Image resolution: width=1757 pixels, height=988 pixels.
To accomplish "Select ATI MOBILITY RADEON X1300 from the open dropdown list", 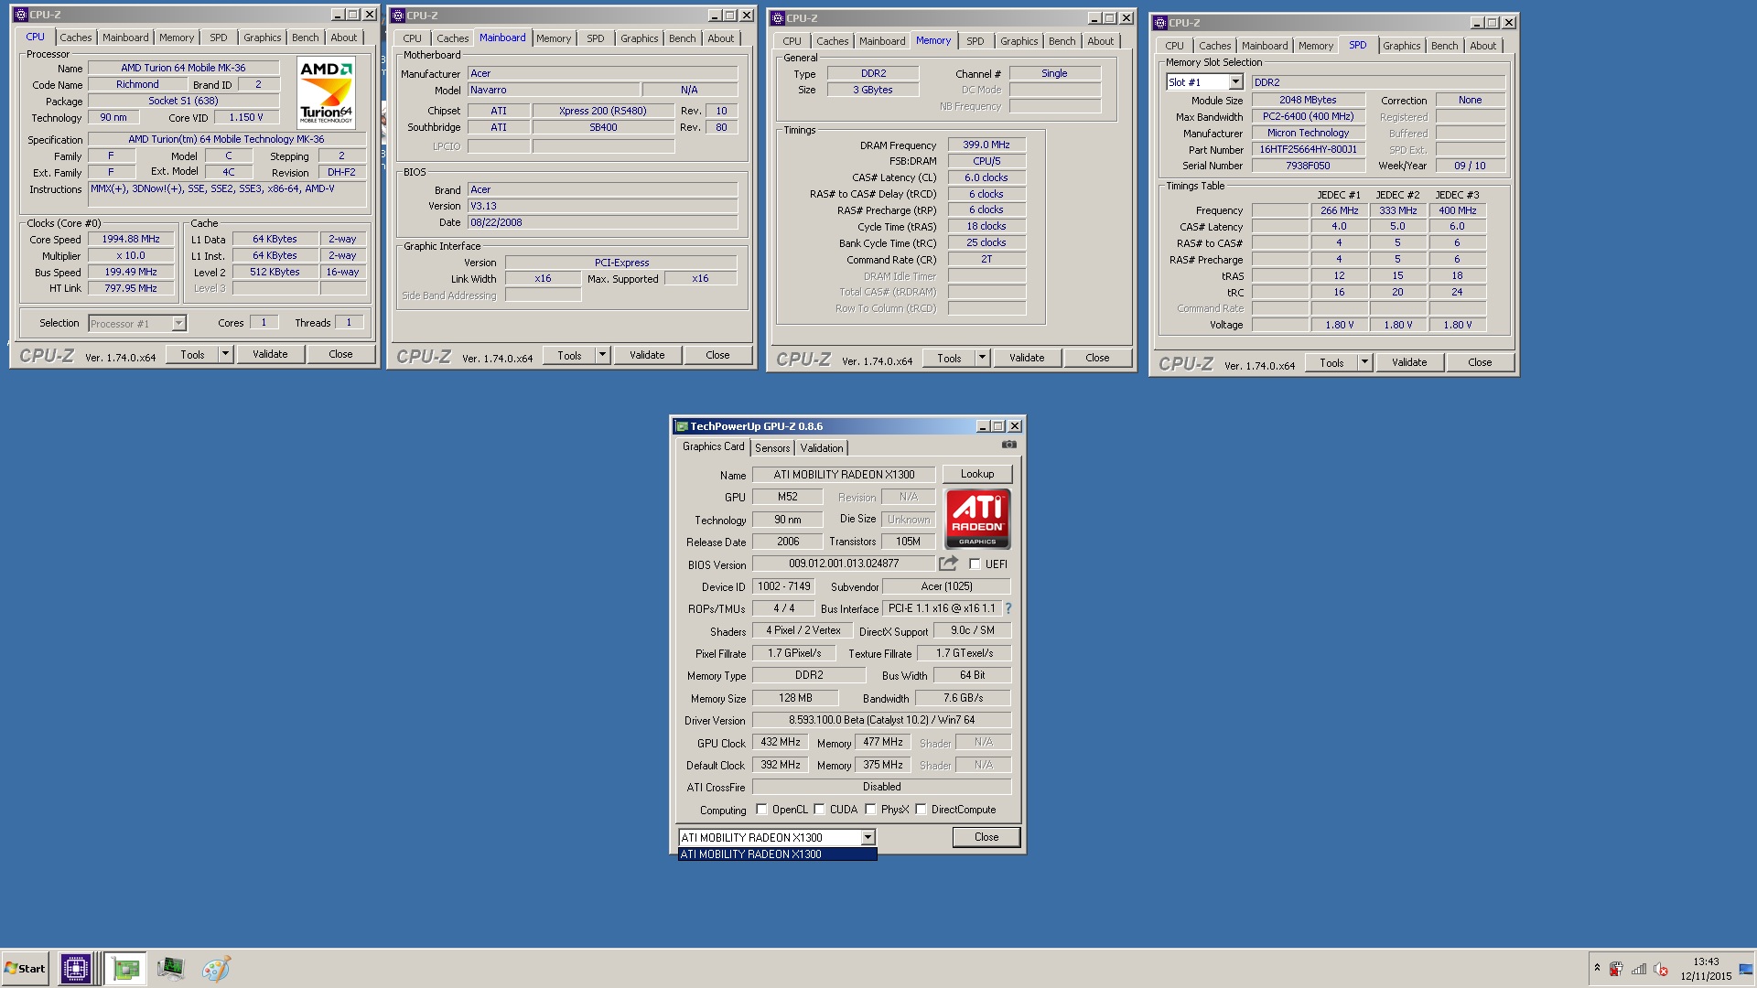I will pos(777,854).
